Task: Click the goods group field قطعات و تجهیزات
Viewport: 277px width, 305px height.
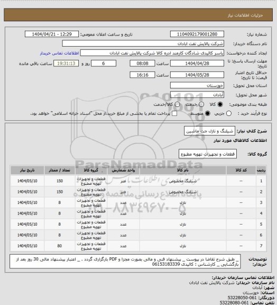Action: (207, 154)
